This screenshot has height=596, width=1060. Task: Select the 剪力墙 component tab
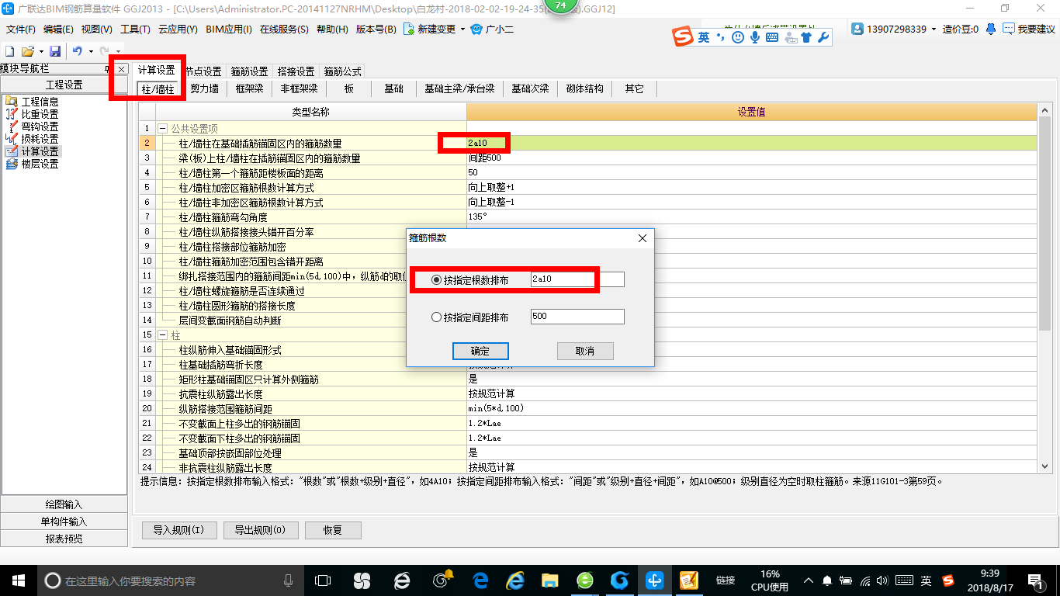(x=205, y=88)
